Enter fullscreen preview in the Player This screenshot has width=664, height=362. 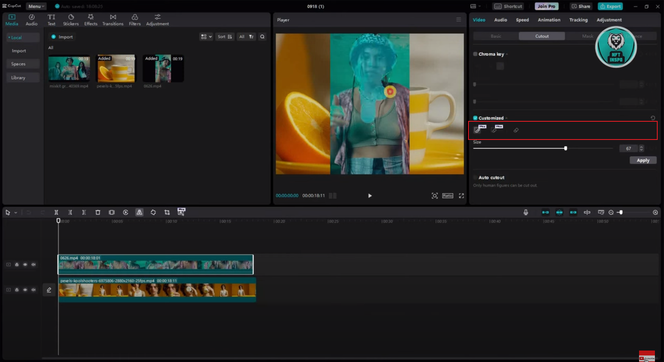tap(461, 196)
